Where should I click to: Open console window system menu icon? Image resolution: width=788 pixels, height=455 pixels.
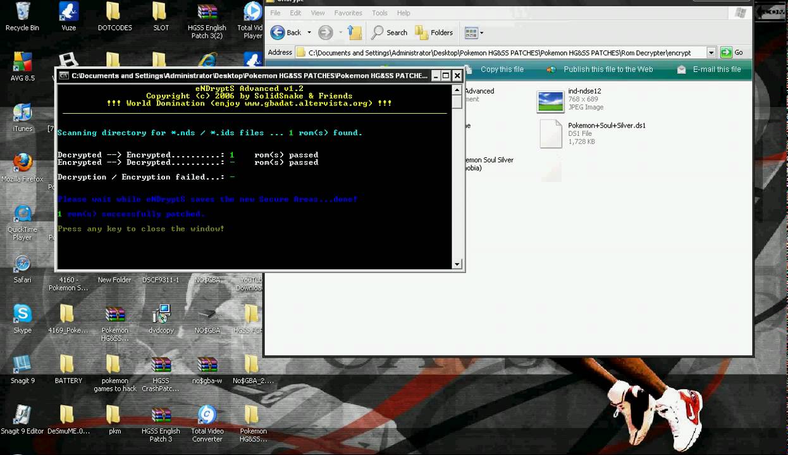click(64, 76)
